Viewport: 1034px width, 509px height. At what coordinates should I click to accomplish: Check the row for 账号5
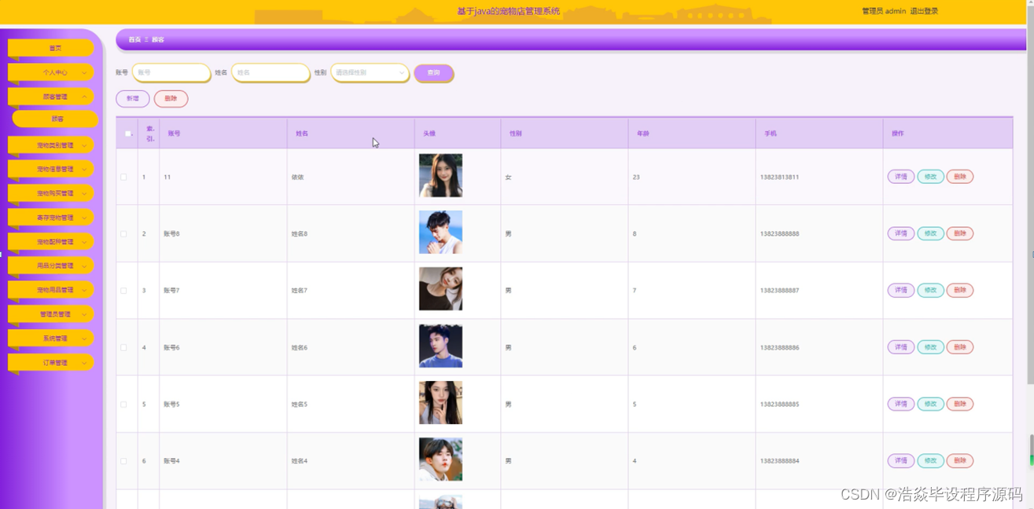point(123,405)
